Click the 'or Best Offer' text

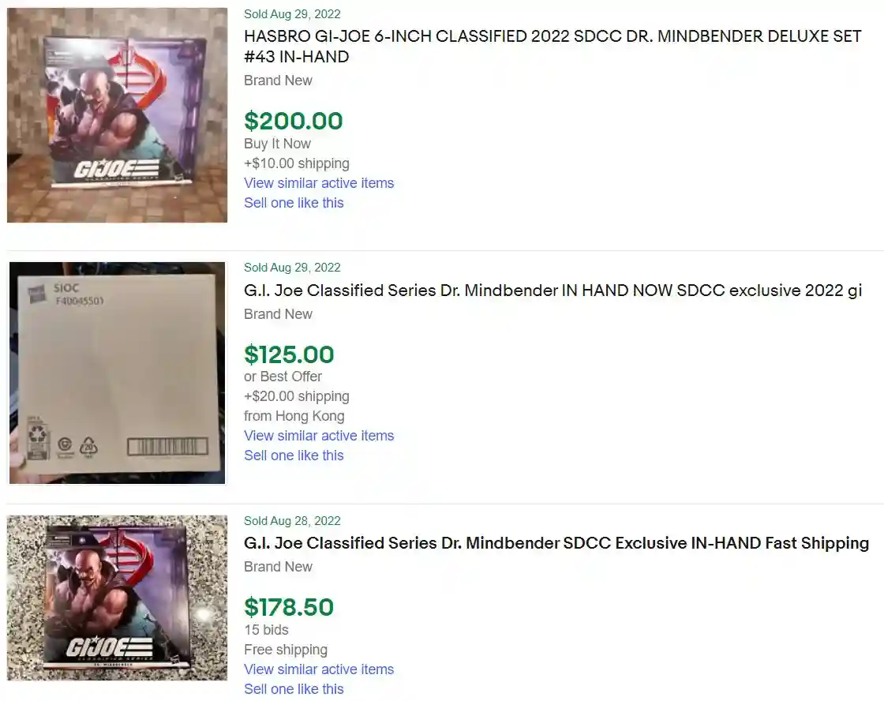283,377
